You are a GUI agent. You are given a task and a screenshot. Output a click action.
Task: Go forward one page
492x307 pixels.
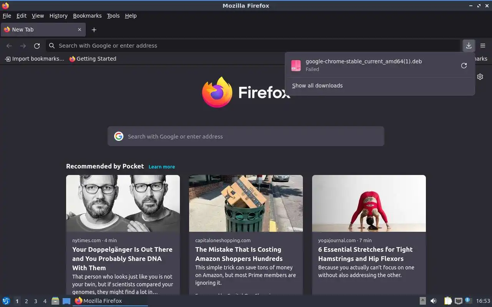coord(23,46)
